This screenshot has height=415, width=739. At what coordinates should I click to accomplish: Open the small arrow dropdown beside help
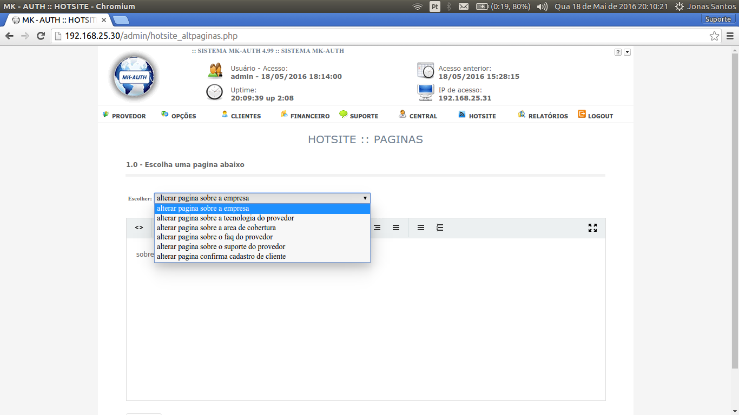tap(627, 52)
